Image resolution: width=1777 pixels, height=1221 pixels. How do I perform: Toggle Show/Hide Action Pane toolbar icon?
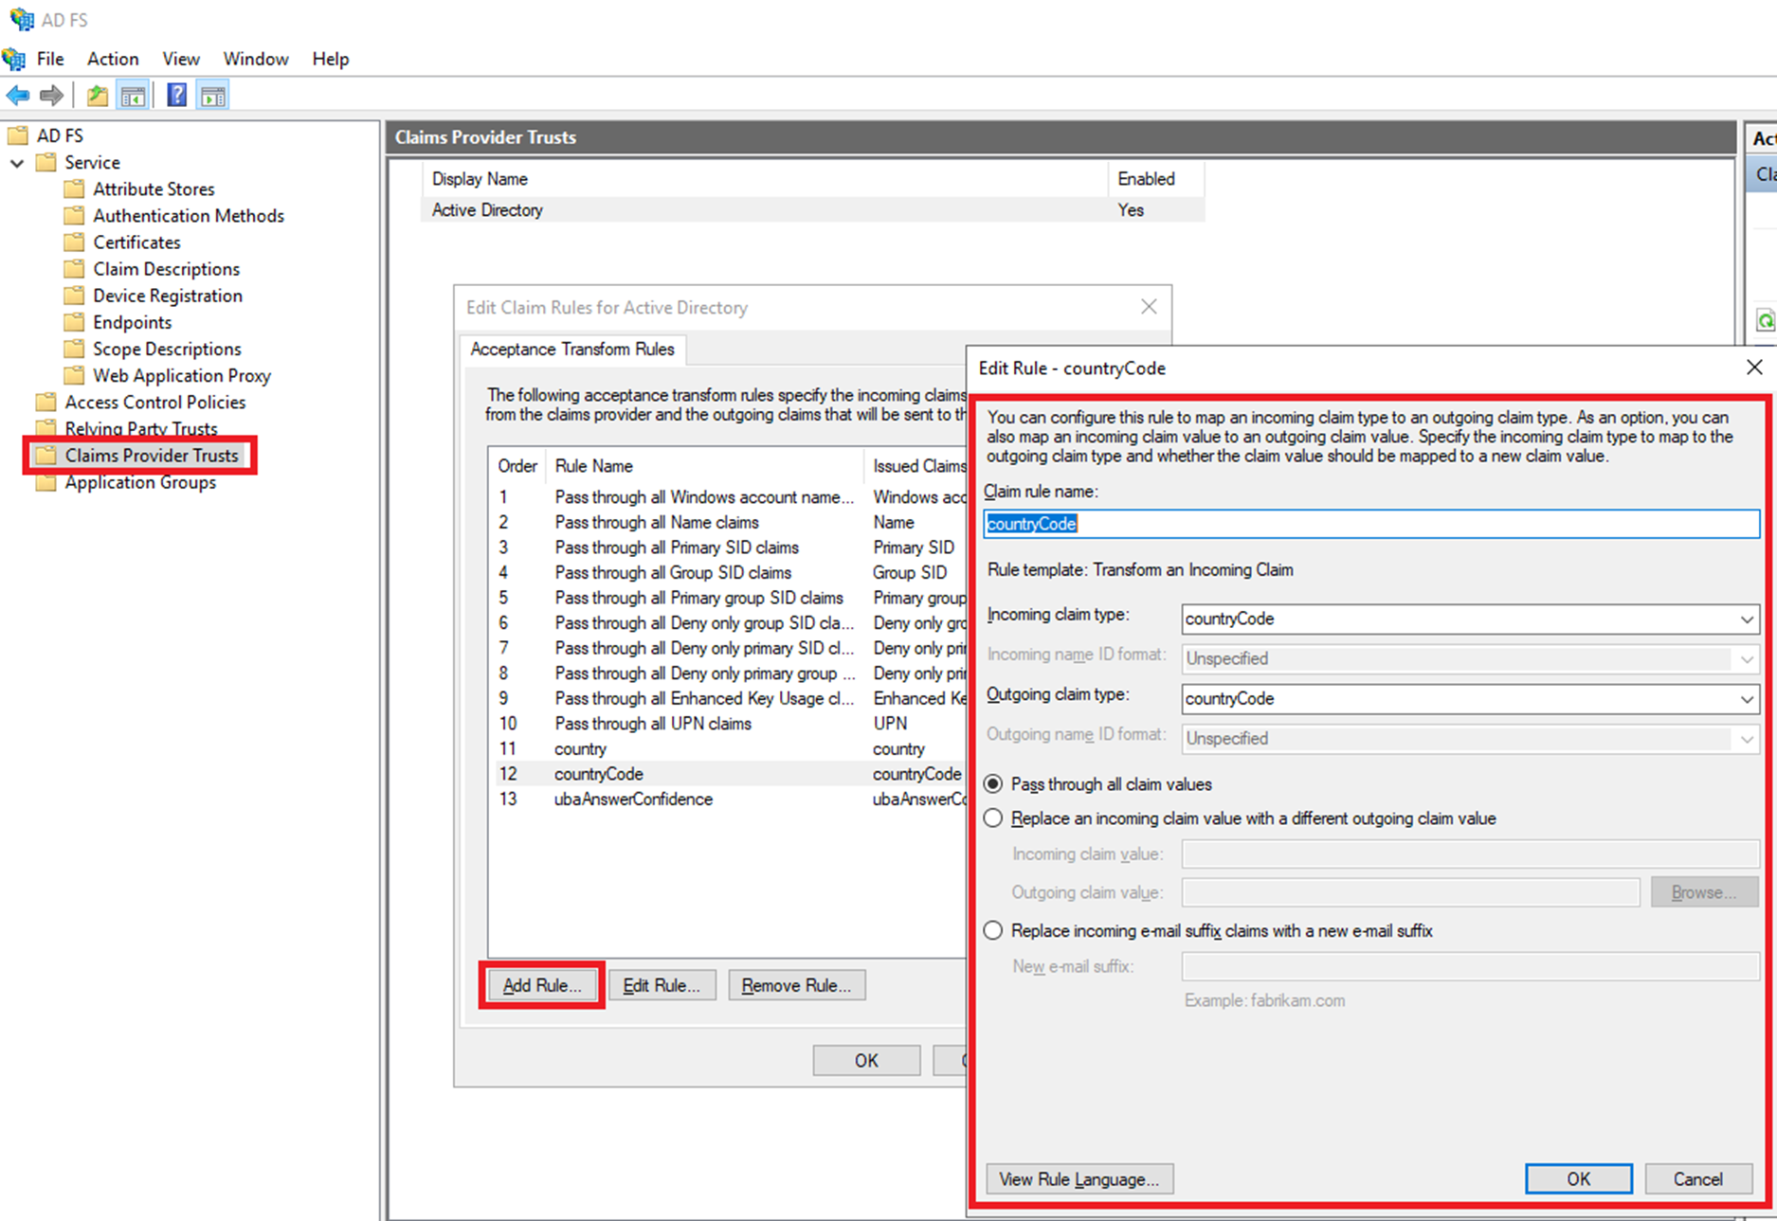tap(213, 96)
